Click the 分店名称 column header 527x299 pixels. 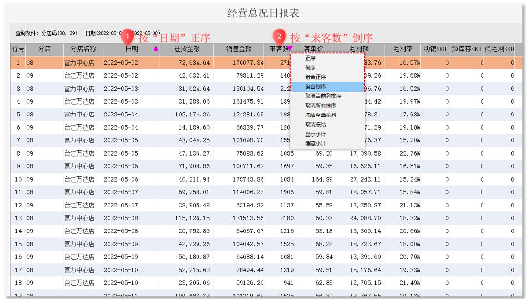83,49
